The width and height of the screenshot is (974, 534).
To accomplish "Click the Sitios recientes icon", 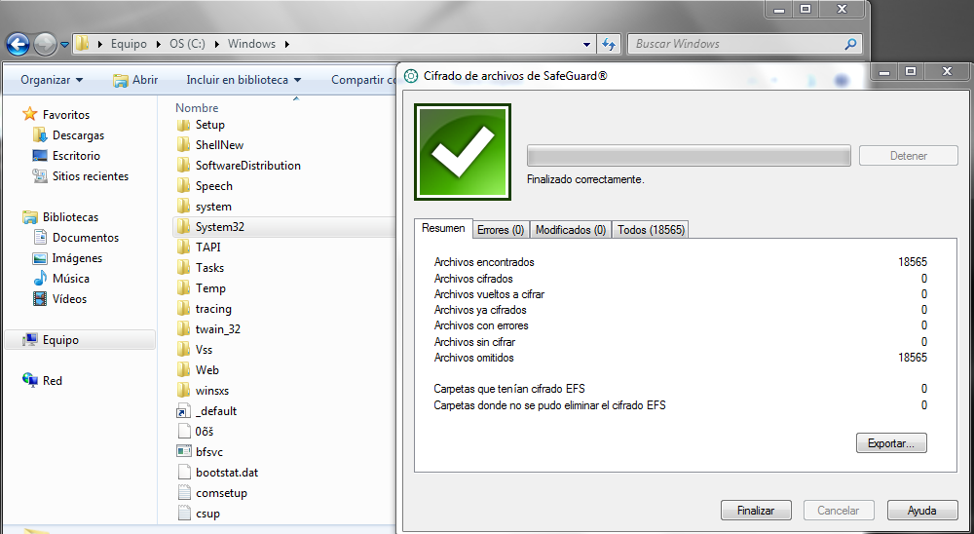I will tap(39, 176).
